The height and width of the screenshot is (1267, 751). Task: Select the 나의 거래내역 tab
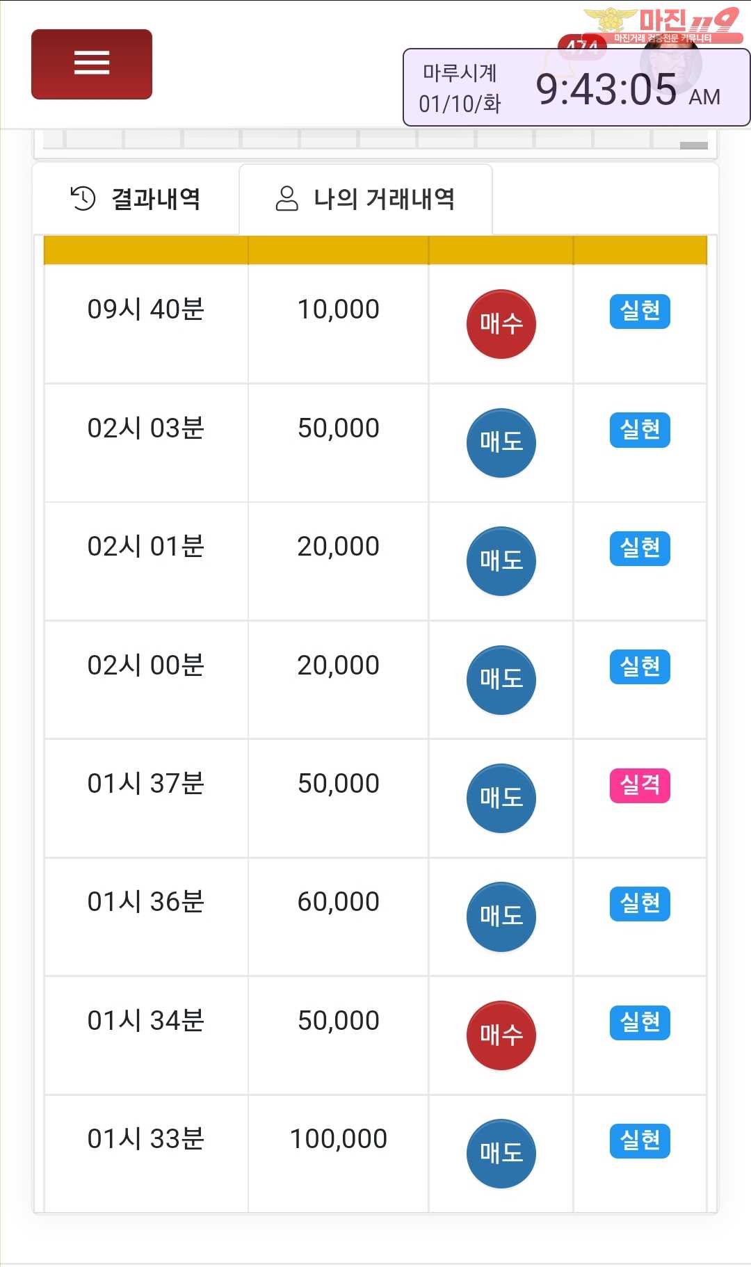pos(366,199)
